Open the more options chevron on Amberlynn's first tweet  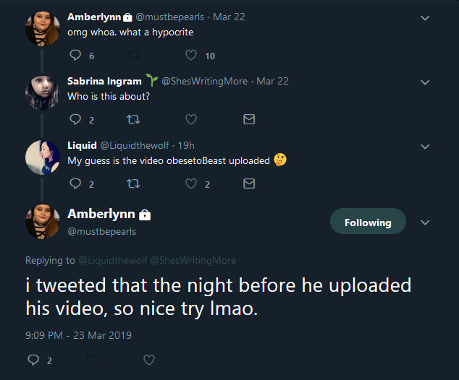pos(425,18)
